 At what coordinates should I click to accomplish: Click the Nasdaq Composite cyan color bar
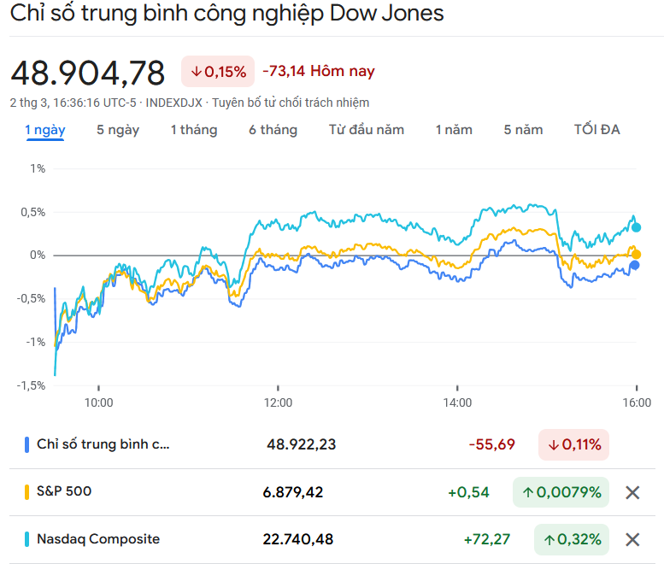click(x=27, y=539)
